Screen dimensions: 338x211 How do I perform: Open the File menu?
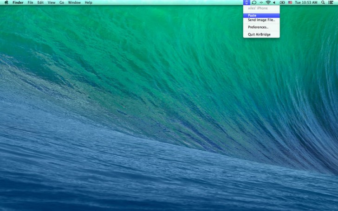pos(30,3)
